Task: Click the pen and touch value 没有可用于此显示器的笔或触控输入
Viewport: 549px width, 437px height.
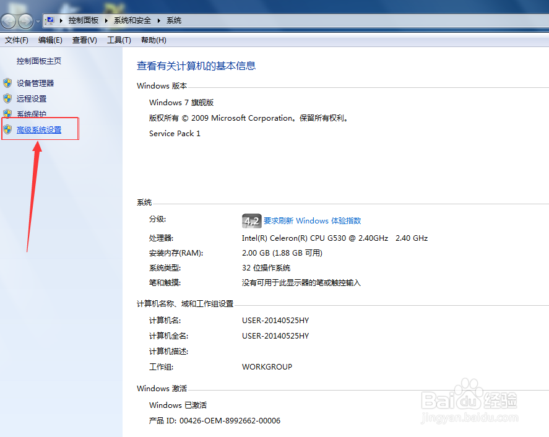Action: pyautogui.click(x=301, y=283)
